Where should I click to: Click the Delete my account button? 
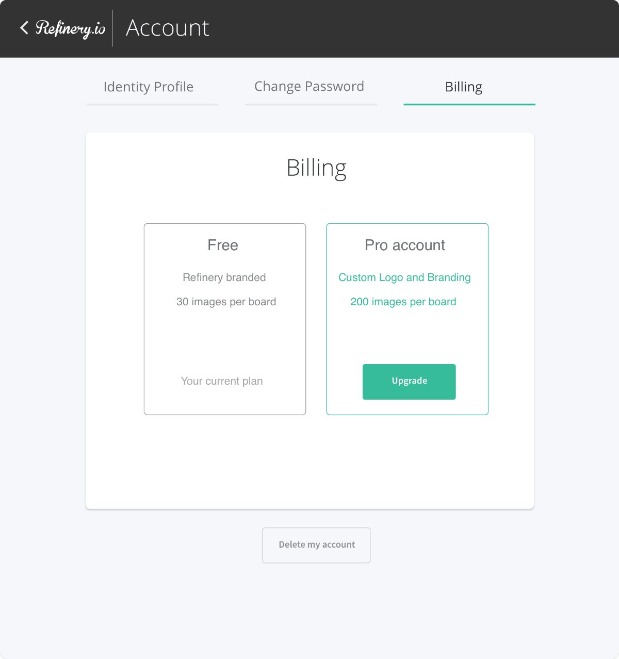click(x=316, y=545)
